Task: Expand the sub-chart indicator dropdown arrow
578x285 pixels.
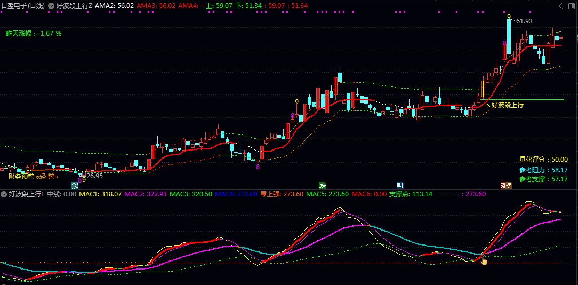Action: click(4, 194)
